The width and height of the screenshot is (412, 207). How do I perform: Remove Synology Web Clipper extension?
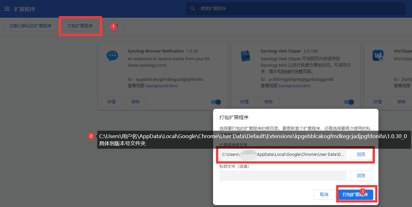(269, 102)
